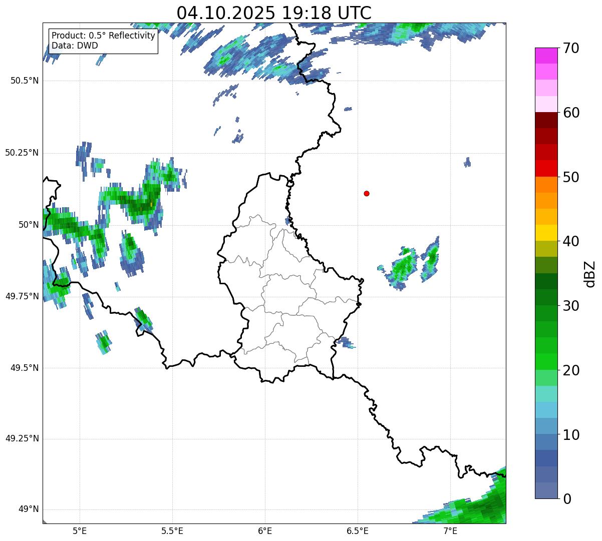
Task: Click colorbar tick value 30
Action: [571, 306]
